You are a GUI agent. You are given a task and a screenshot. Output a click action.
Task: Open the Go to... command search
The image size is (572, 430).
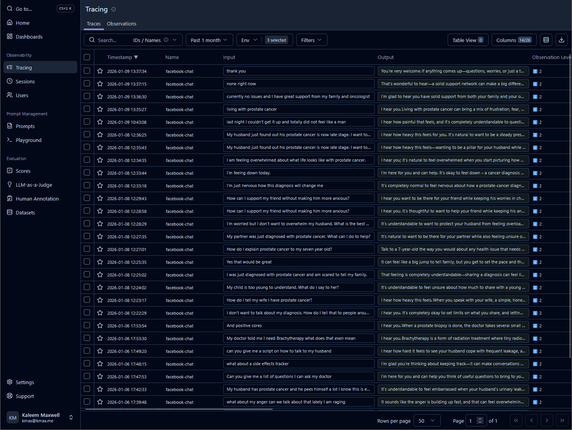[x=40, y=8]
